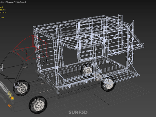Click the statistics value 80.913

click(3, 12)
